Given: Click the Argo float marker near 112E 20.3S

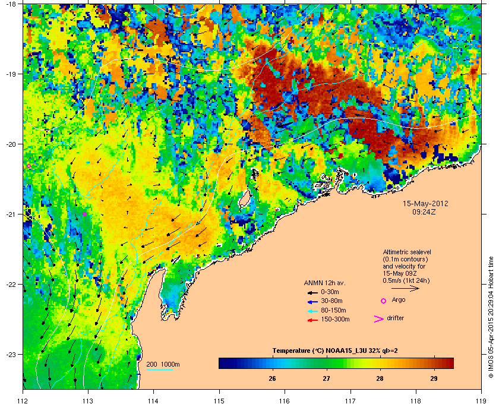Looking at the screenshot, I should (29, 166).
